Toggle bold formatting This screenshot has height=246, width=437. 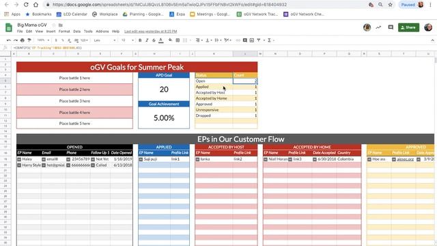tap(140, 40)
